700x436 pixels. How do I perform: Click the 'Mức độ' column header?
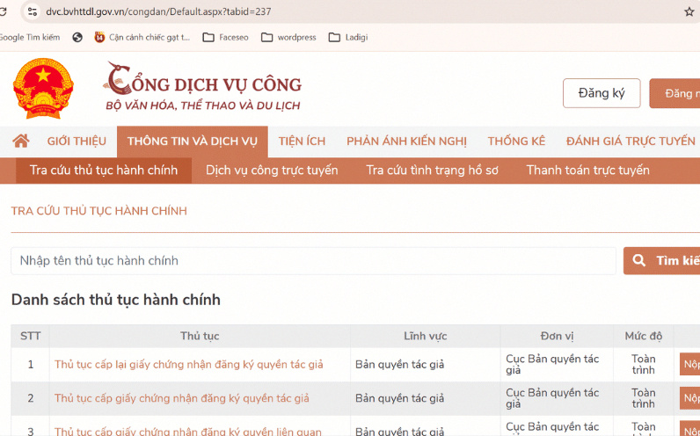(x=644, y=336)
